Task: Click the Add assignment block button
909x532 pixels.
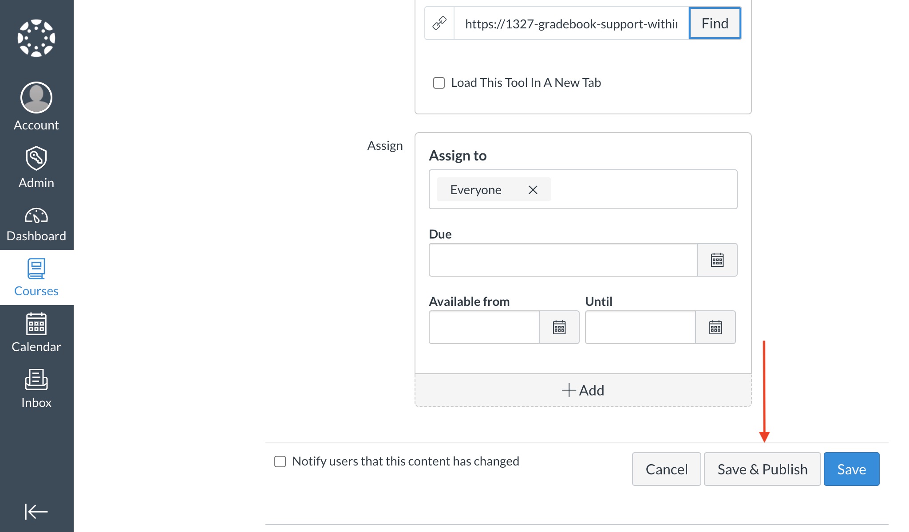Action: (582, 390)
